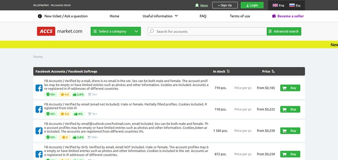Open the News link
This screenshot has height=160, width=338.
204,5
